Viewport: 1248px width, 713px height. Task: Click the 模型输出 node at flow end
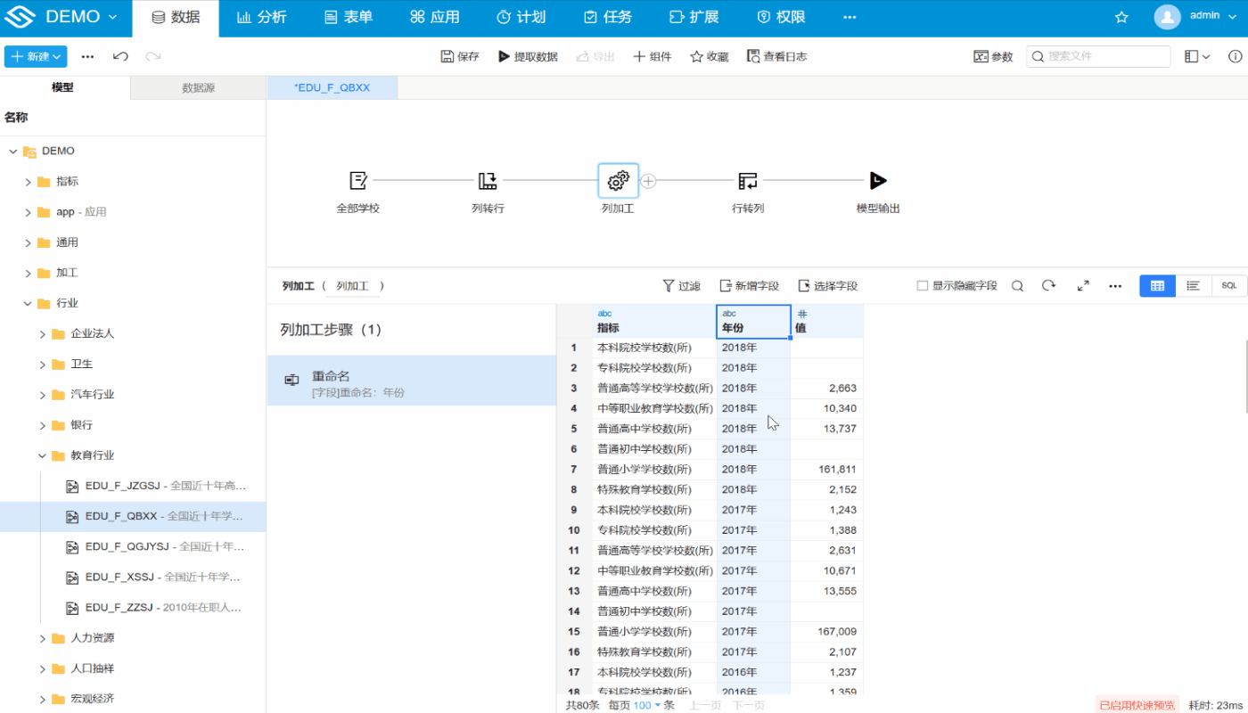coord(878,180)
